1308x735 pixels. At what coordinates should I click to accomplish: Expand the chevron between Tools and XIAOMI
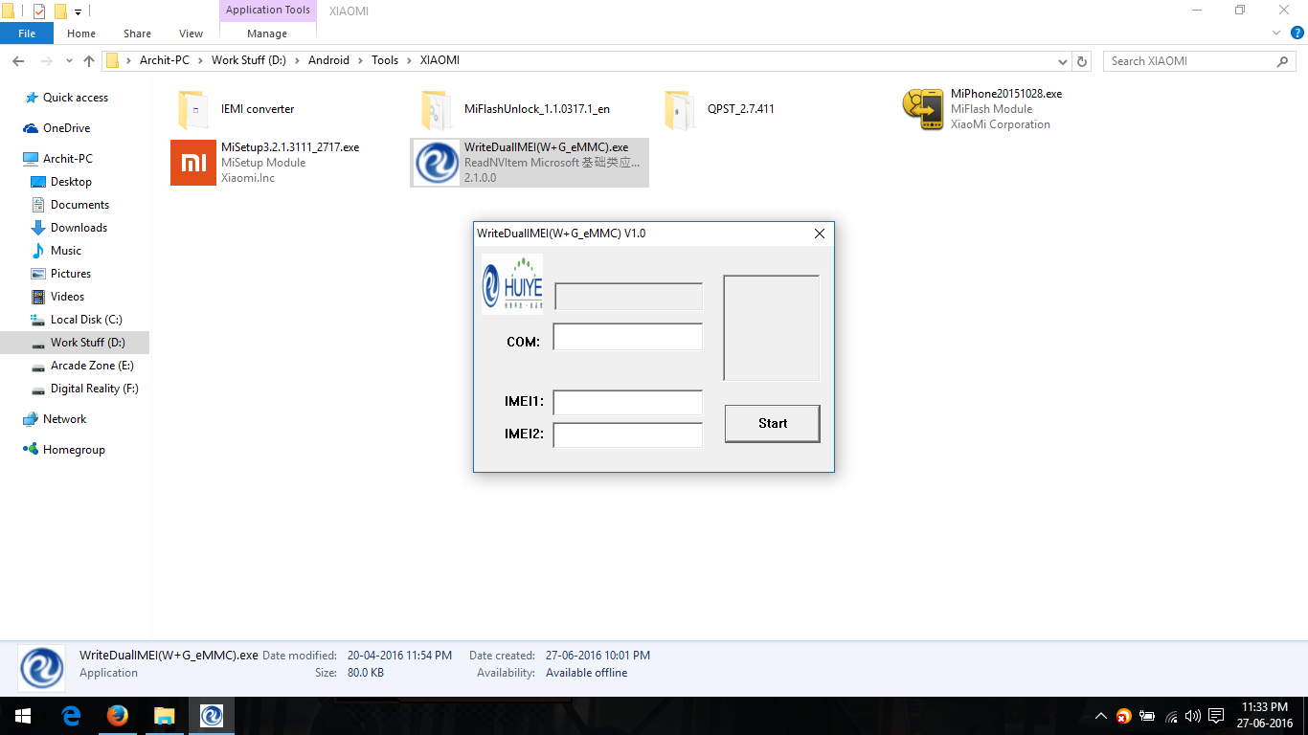coord(409,60)
